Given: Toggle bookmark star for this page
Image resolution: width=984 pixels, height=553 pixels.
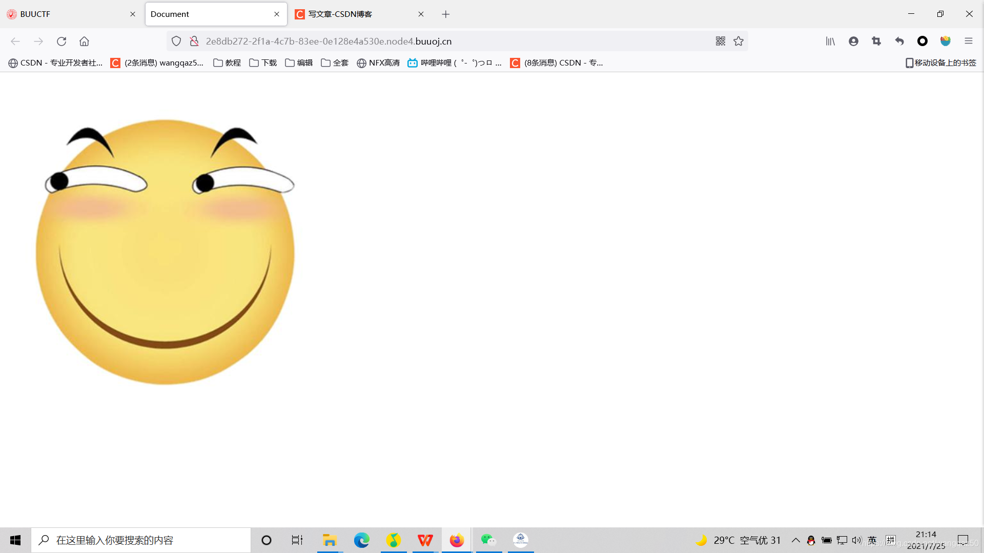Looking at the screenshot, I should [739, 41].
